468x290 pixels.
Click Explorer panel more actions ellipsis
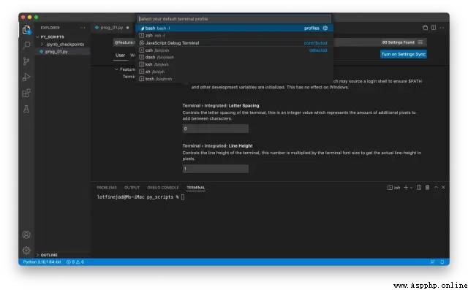click(83, 28)
